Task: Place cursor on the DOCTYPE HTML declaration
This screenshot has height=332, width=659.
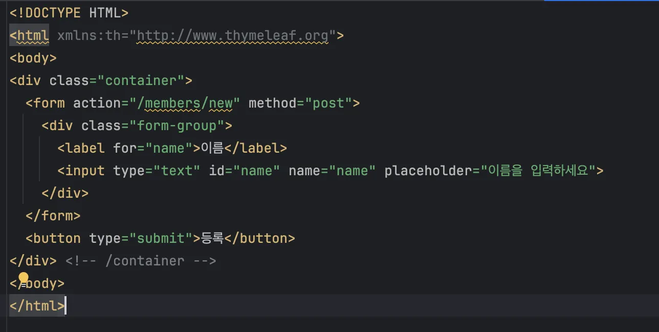Action: [x=69, y=13]
